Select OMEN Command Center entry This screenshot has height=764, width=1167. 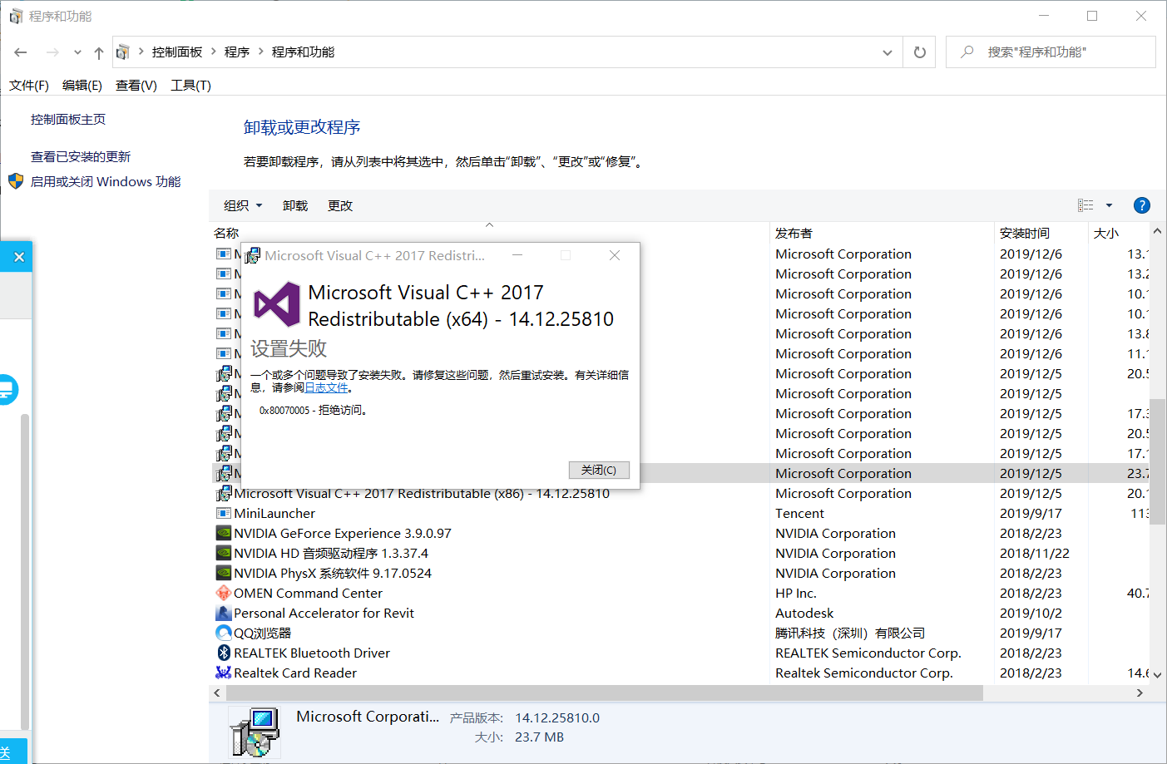click(308, 594)
